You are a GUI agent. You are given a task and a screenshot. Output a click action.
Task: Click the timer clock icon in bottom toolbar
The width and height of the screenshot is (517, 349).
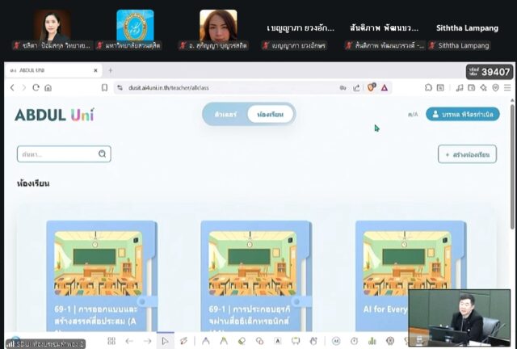pyautogui.click(x=354, y=341)
